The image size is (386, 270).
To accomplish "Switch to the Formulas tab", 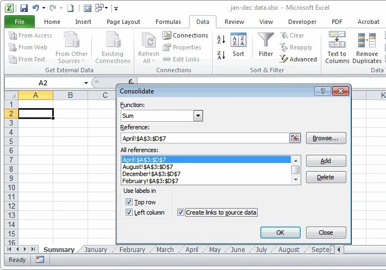I will point(168,22).
